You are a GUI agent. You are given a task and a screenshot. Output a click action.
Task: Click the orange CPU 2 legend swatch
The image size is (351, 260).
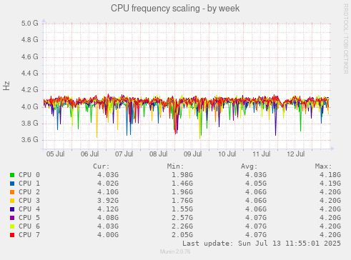pos(12,192)
